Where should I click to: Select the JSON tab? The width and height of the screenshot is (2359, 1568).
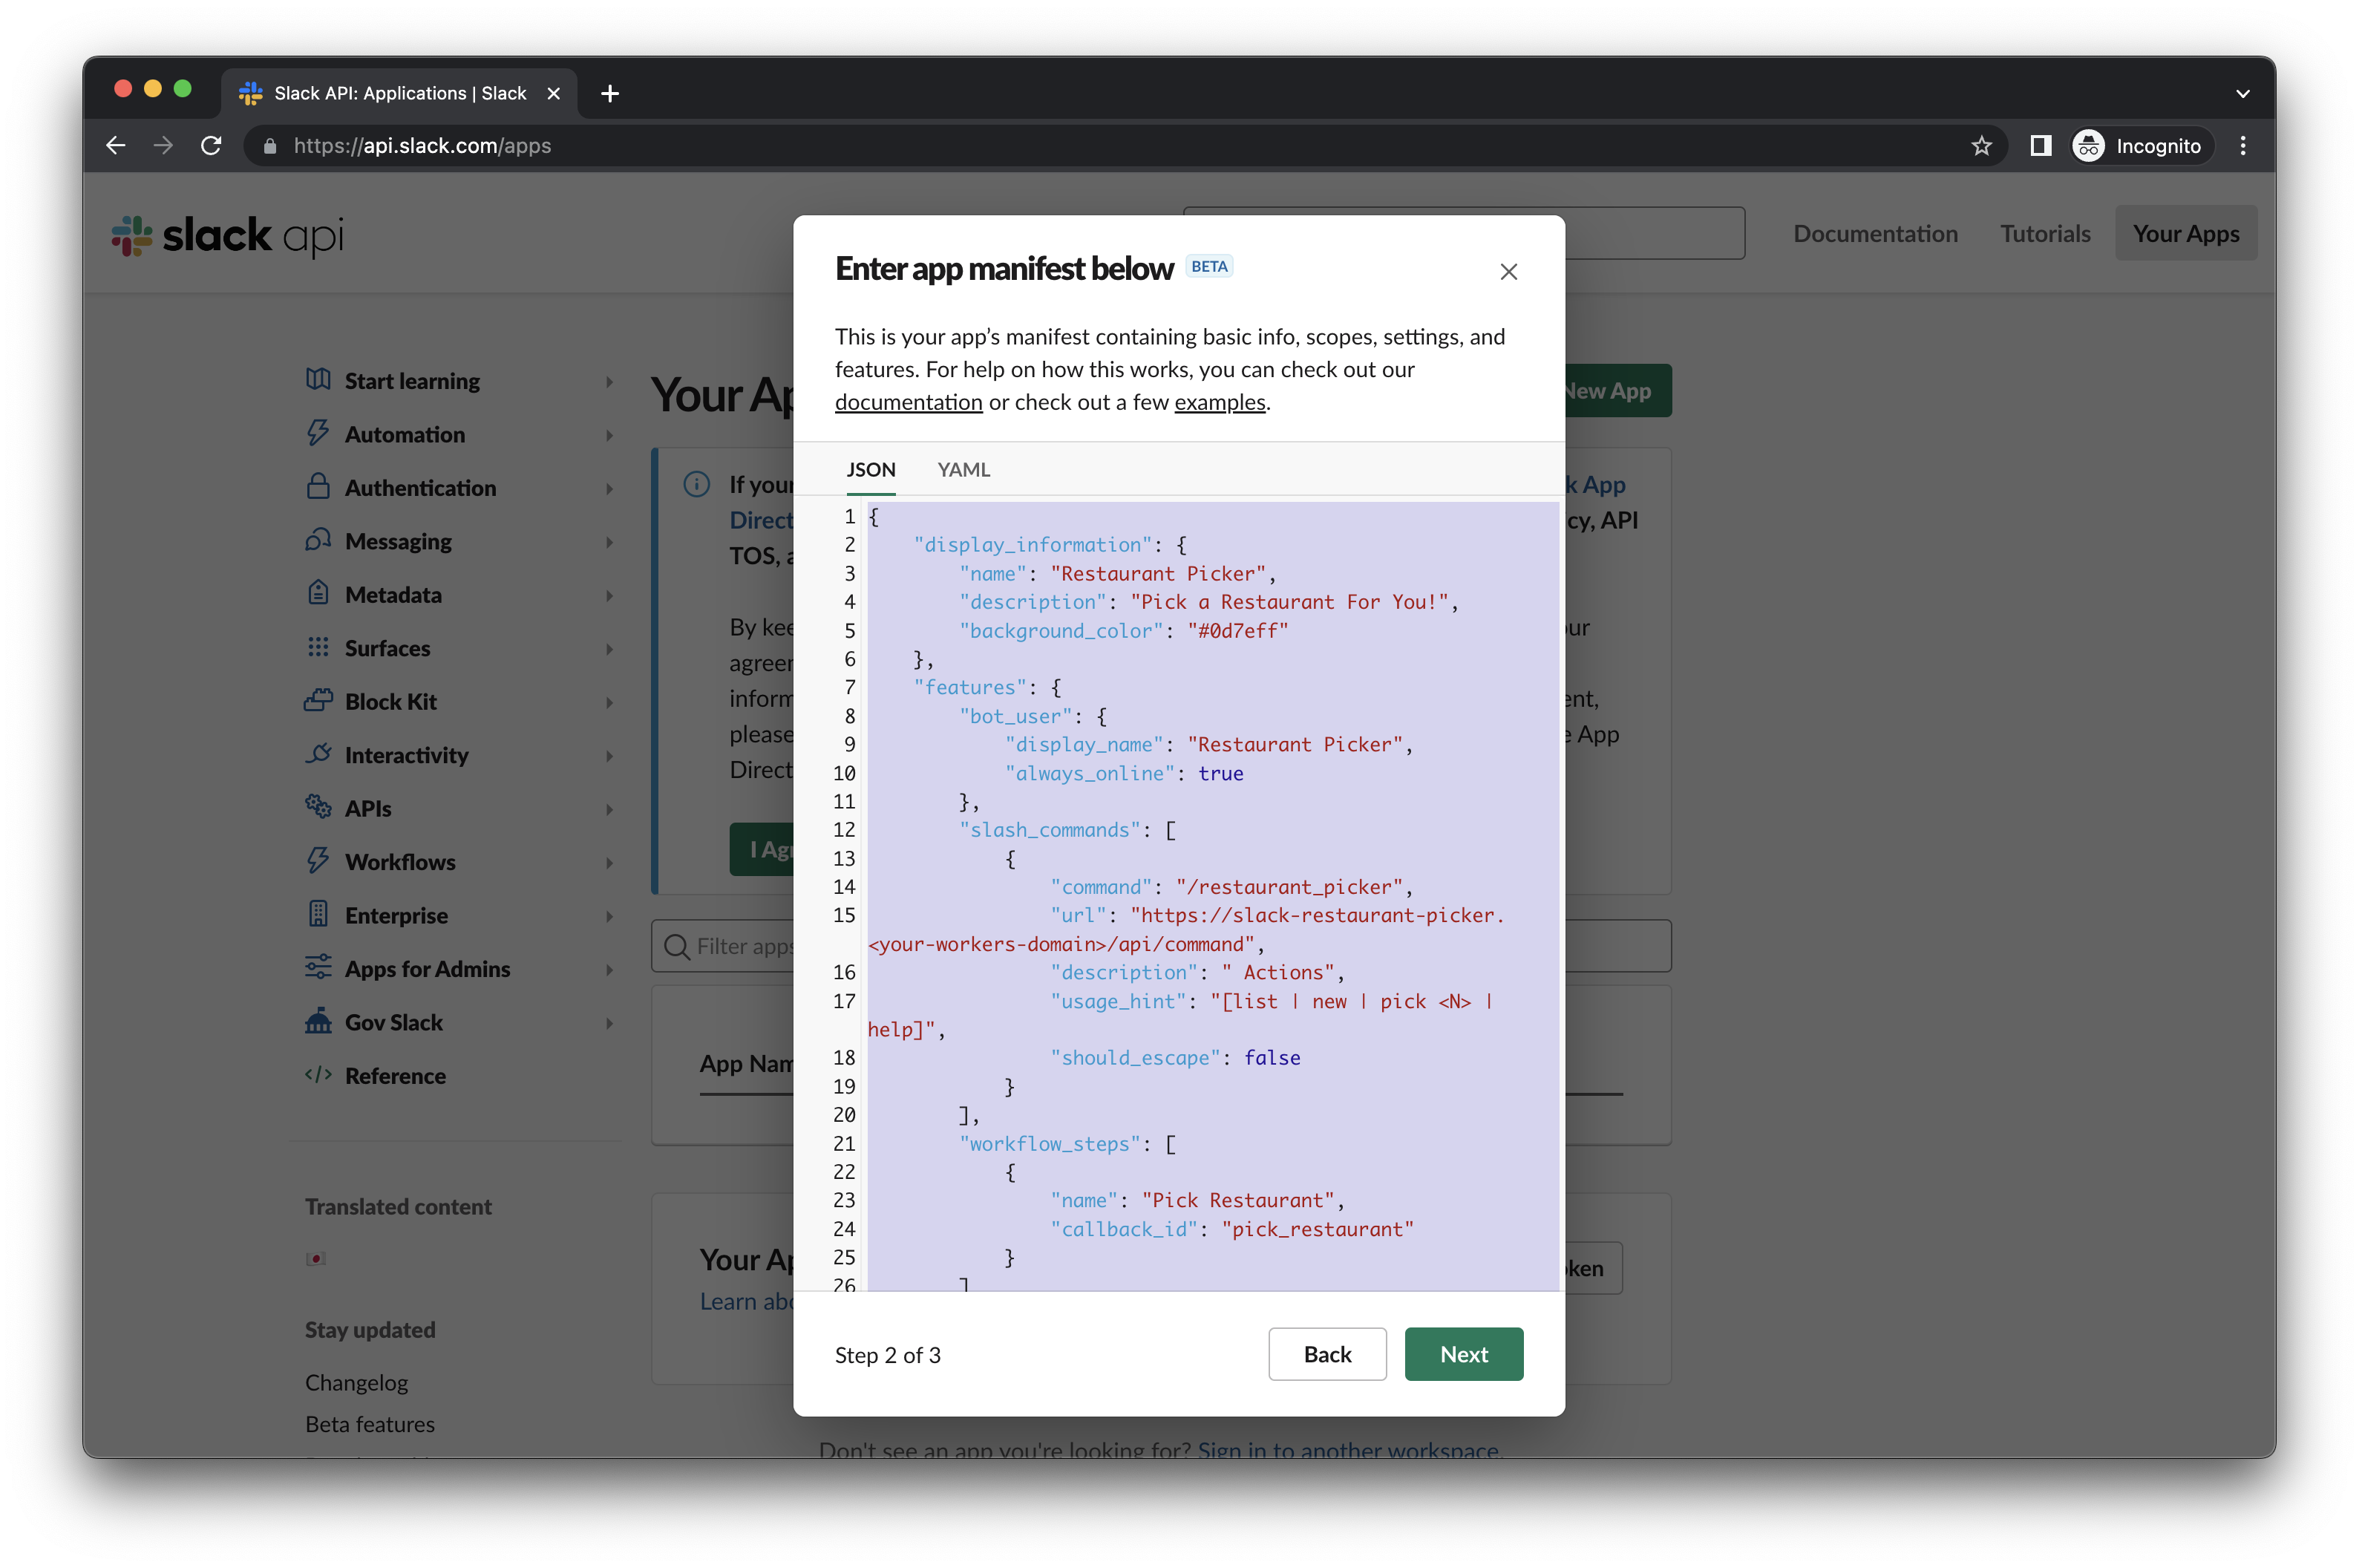point(870,467)
